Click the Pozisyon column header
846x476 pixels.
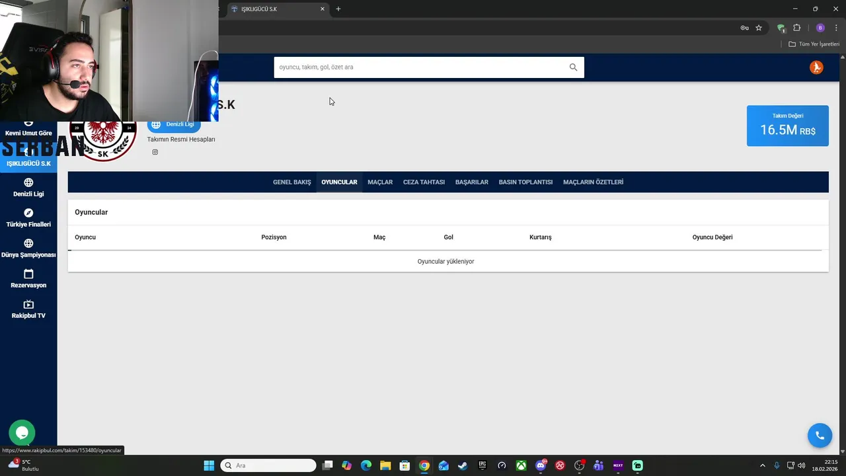coord(274,237)
